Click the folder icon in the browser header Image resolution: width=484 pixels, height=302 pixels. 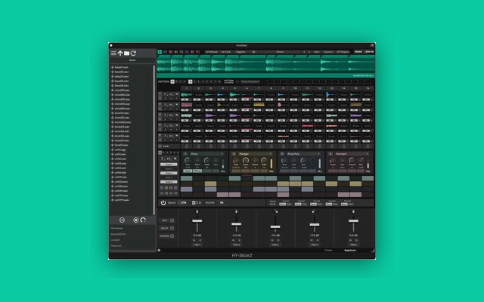pyautogui.click(x=126, y=54)
